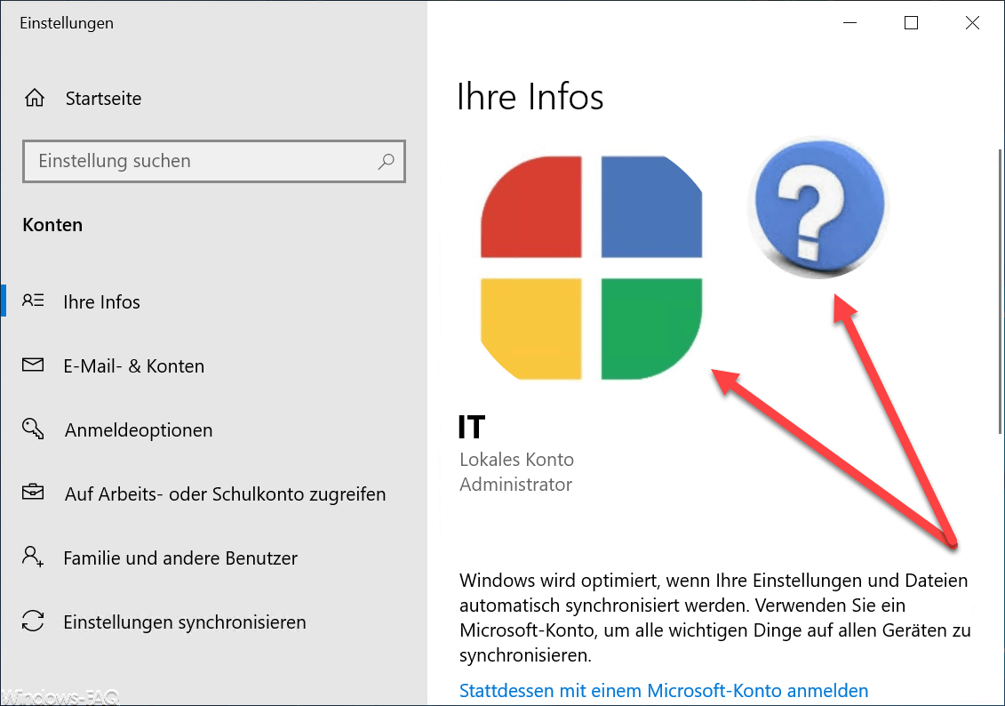Click the briefcase icon for Arbeits- oder Schulkonto
Viewport: 1005px width, 706px height.
34,493
